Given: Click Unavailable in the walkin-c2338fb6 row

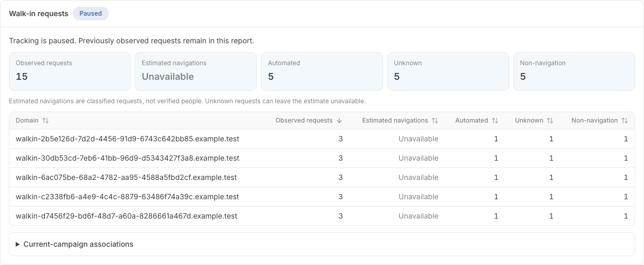Looking at the screenshot, I should 418,197.
